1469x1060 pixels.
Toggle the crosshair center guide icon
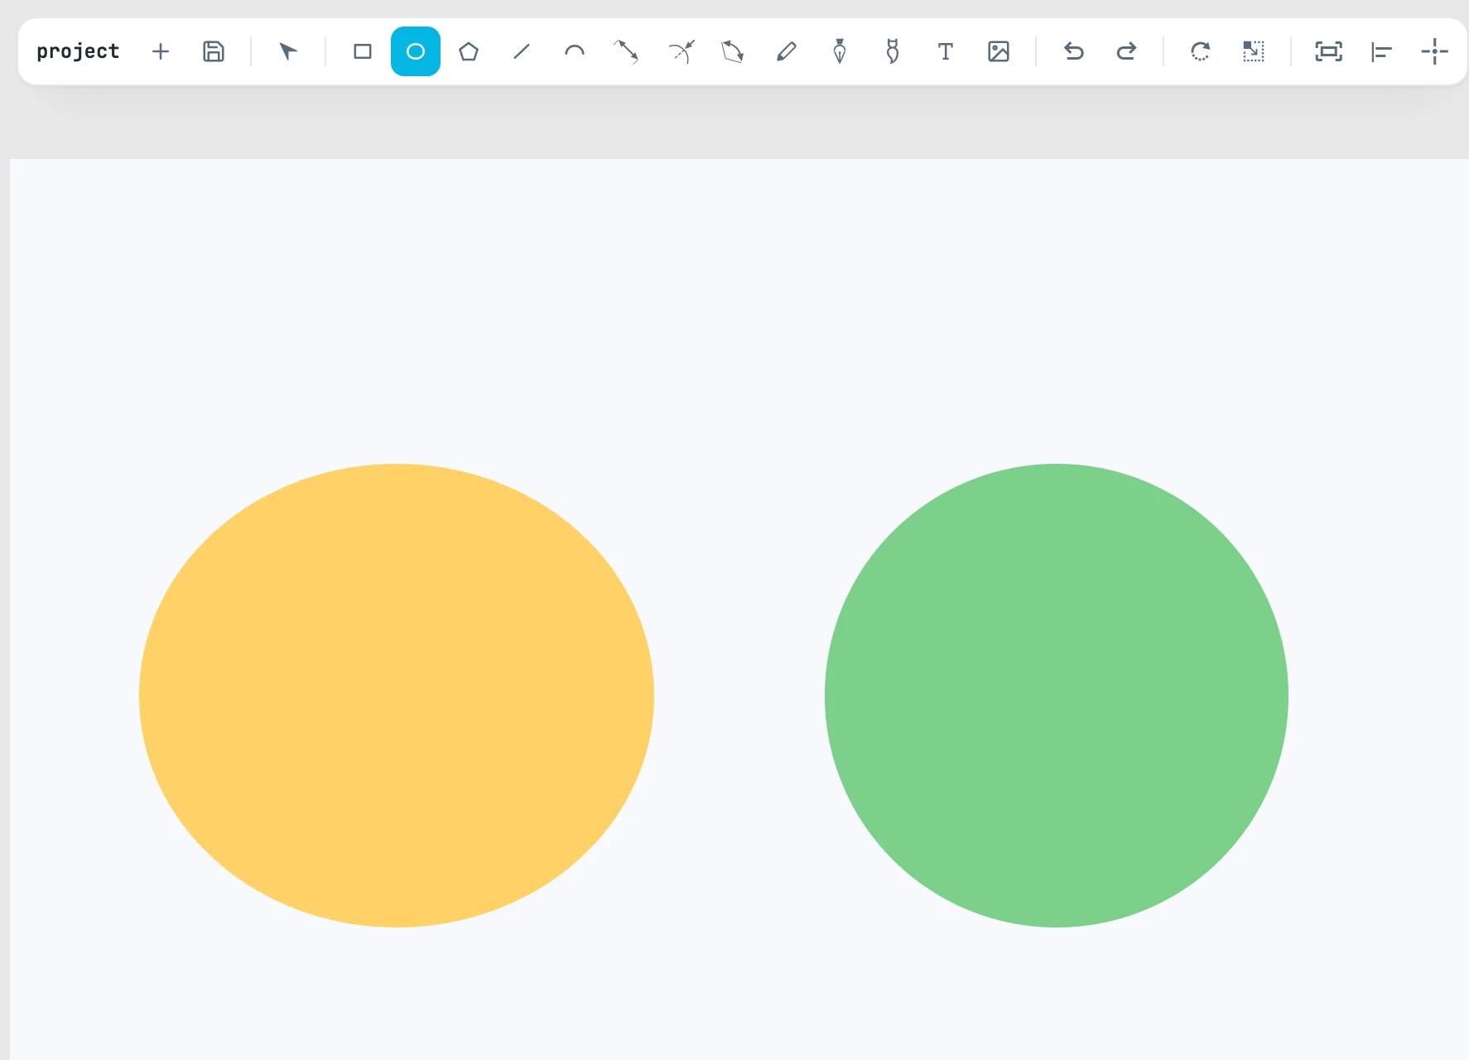tap(1434, 51)
